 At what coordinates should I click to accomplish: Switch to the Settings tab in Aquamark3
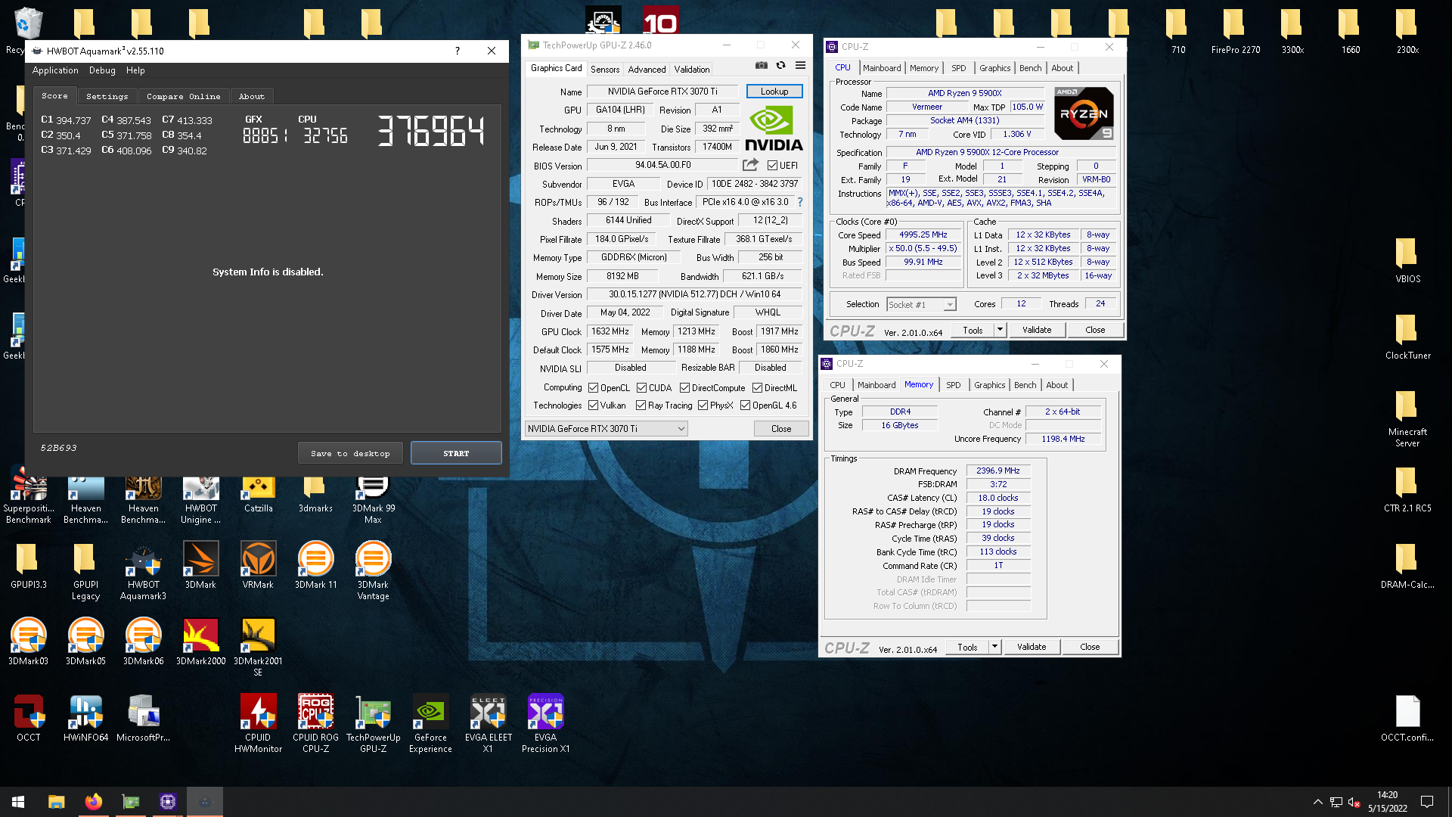tap(107, 96)
